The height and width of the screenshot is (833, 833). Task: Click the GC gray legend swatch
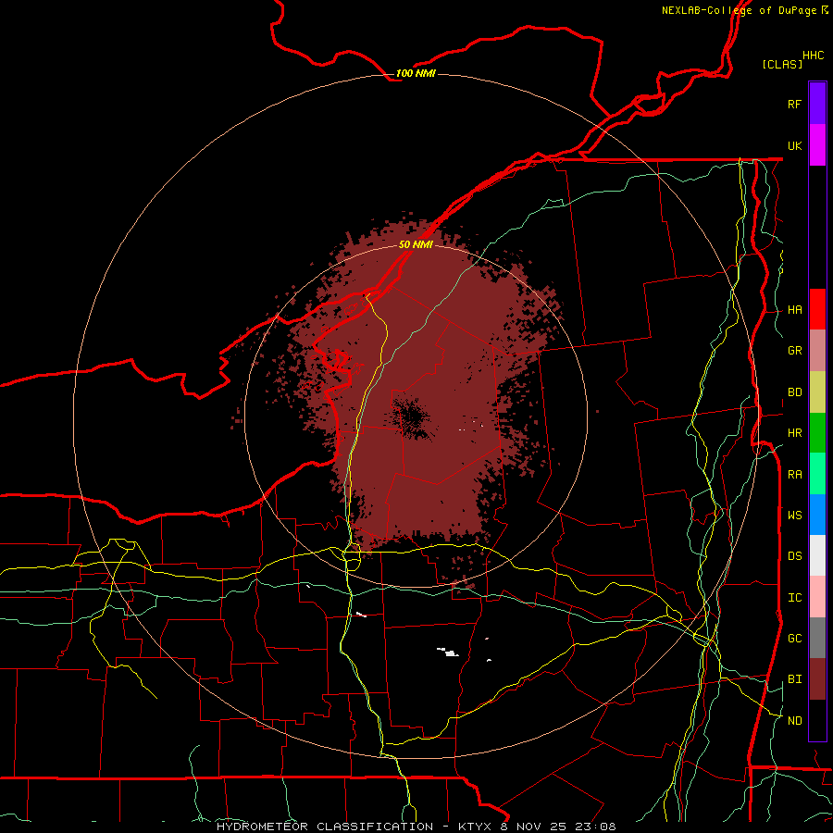pos(817,638)
